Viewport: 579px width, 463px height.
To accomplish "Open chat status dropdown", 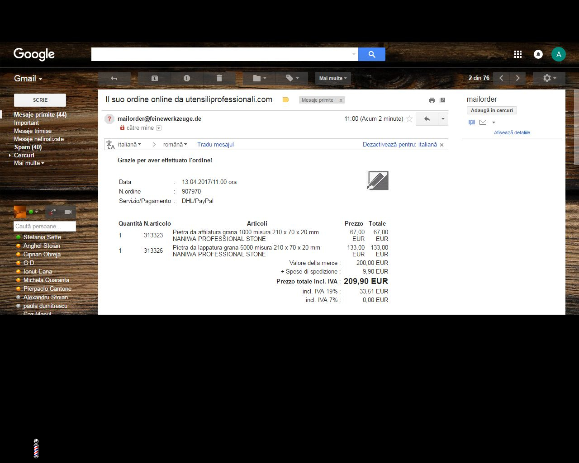I will [33, 212].
